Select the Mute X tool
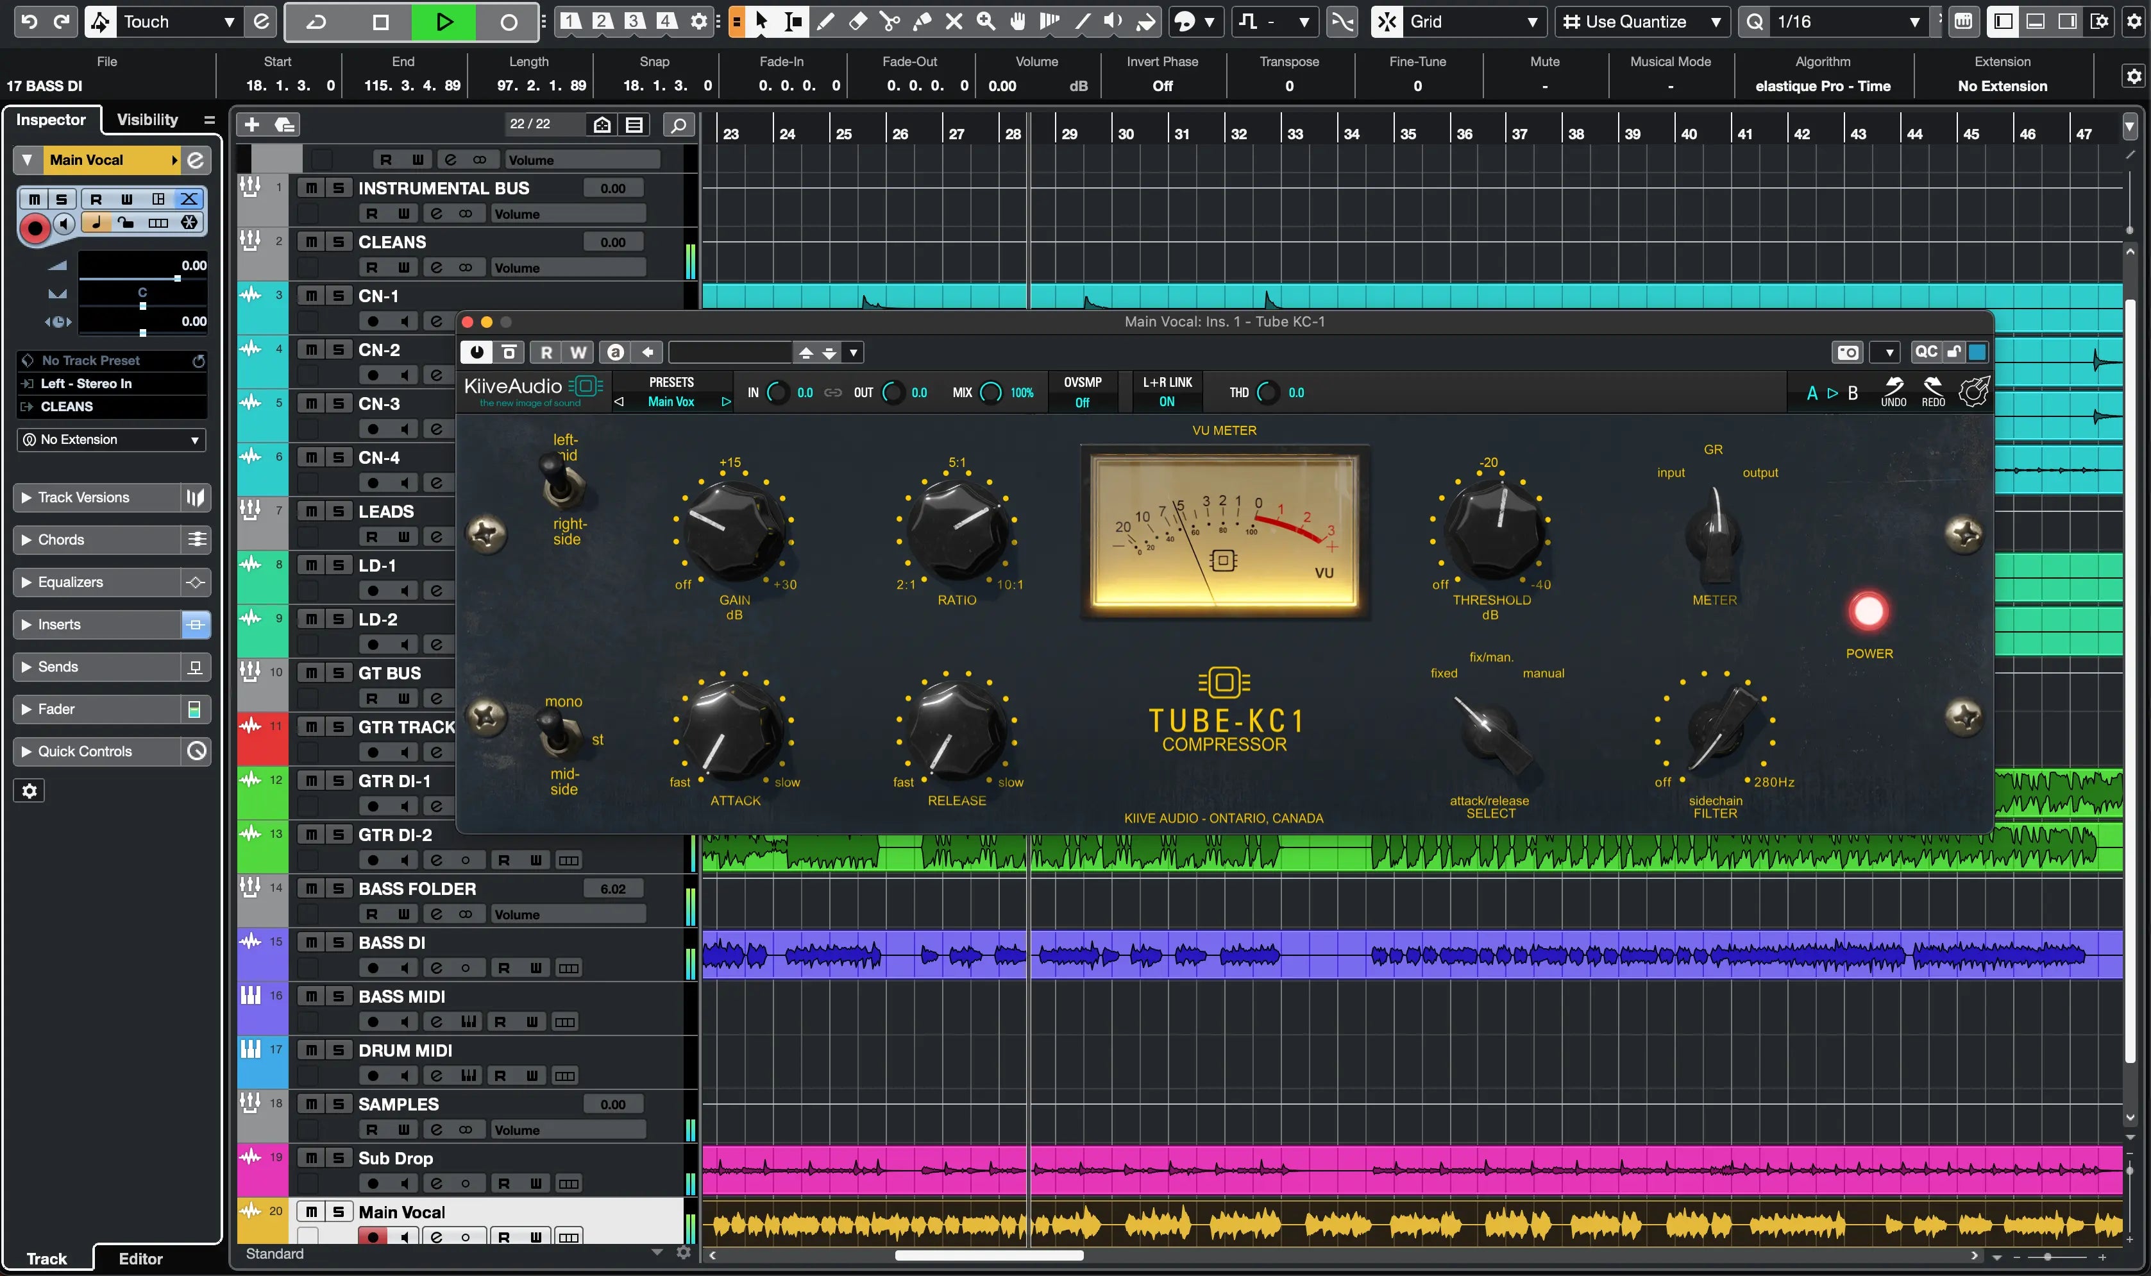 (x=954, y=22)
